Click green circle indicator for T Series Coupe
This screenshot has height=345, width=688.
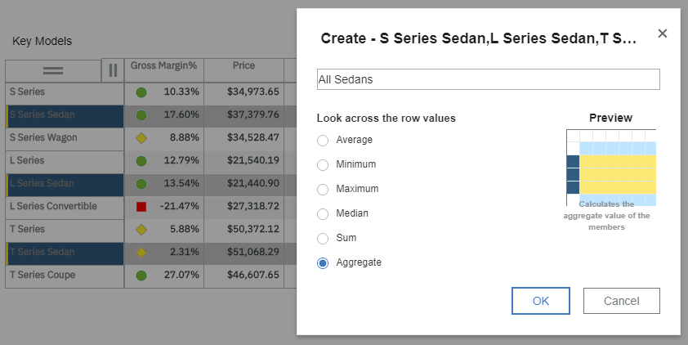tap(141, 276)
